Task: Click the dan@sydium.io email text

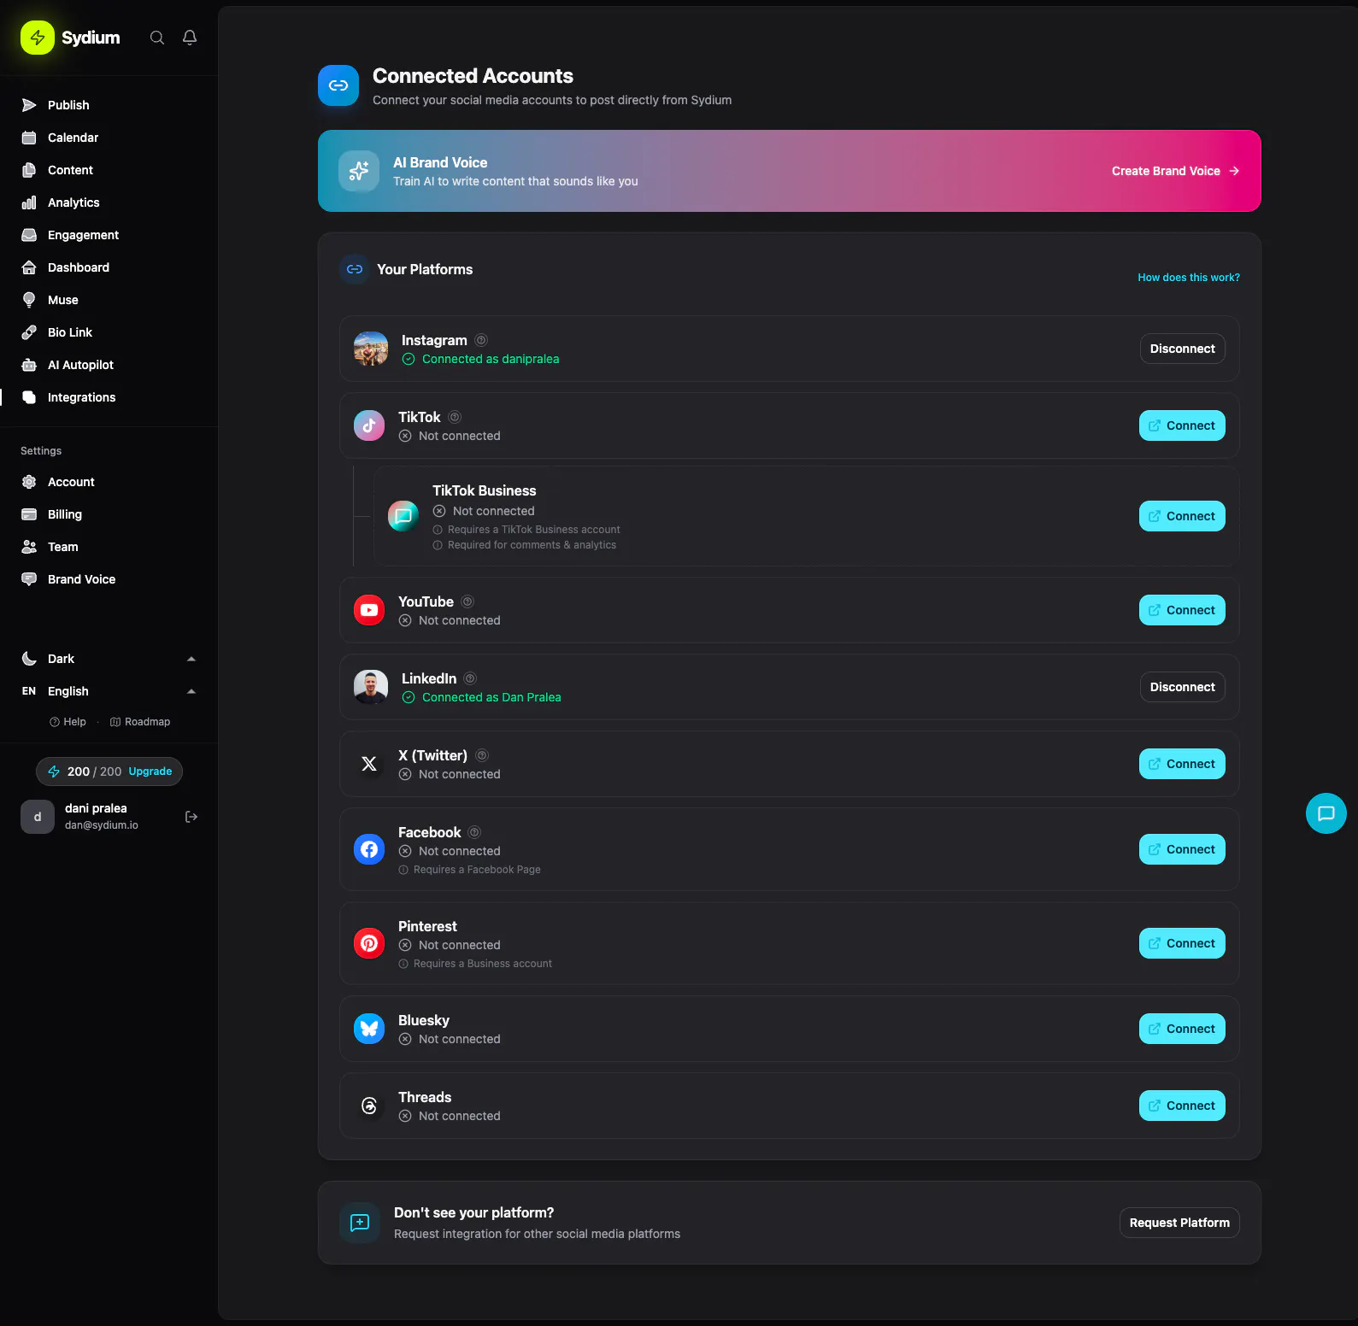Action: (x=102, y=825)
